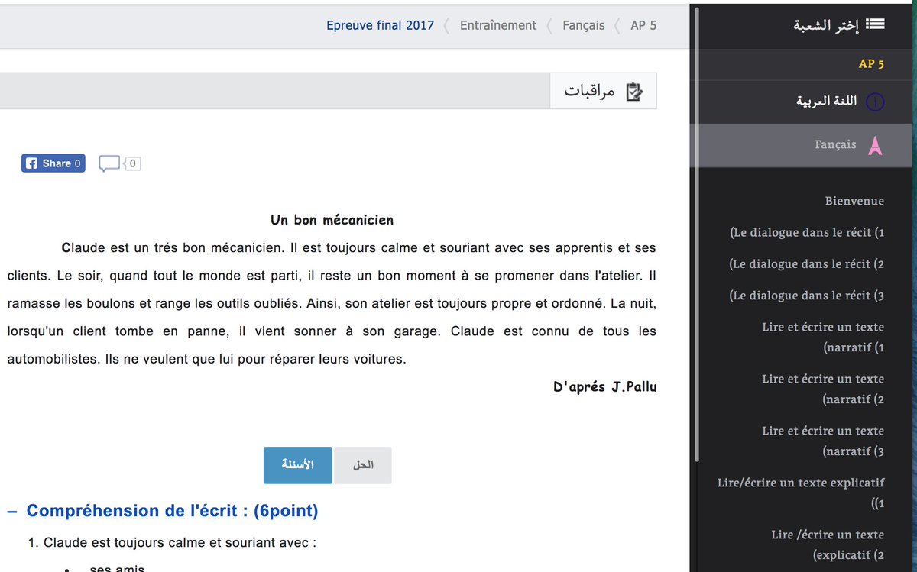Open Lire et écrire un texte narratif (3
This screenshot has height=572, width=917.
[823, 441]
